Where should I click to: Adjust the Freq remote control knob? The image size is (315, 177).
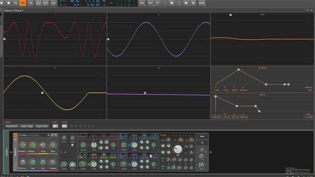click(x=43, y=146)
